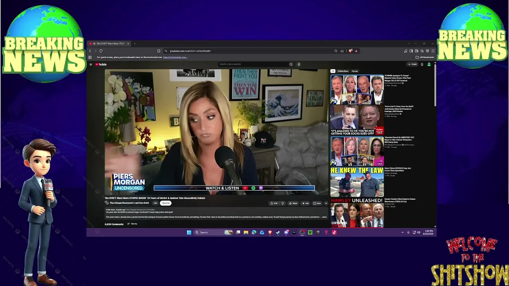Open the Marjorie Taylor Greene video thumbnail
The height and width of the screenshot is (286, 509).
pyautogui.click(x=357, y=89)
